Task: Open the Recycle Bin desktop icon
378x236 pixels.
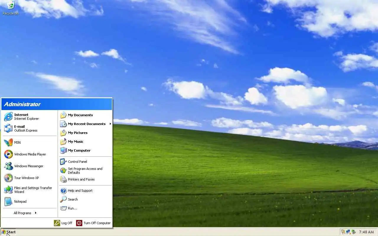Action: [10, 8]
